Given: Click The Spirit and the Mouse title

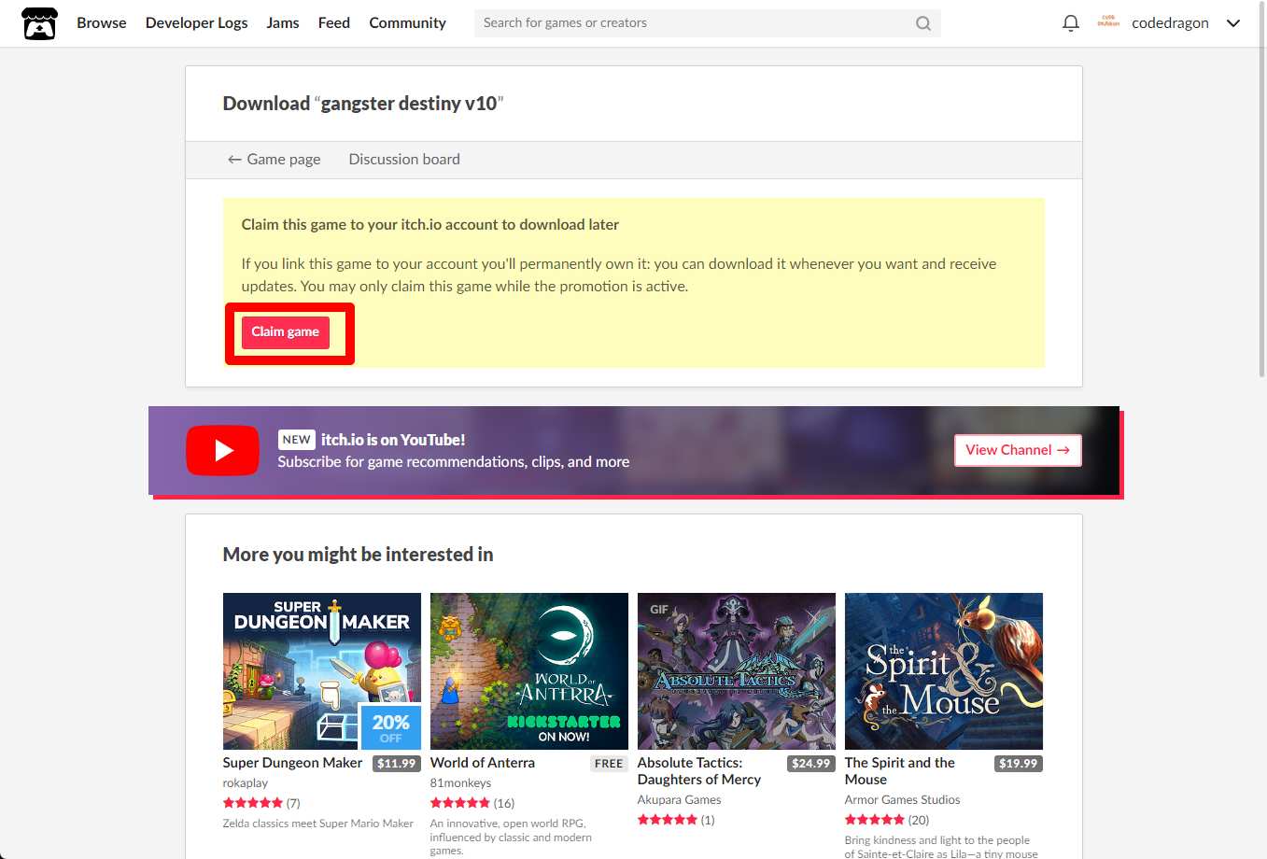Looking at the screenshot, I should click(900, 771).
